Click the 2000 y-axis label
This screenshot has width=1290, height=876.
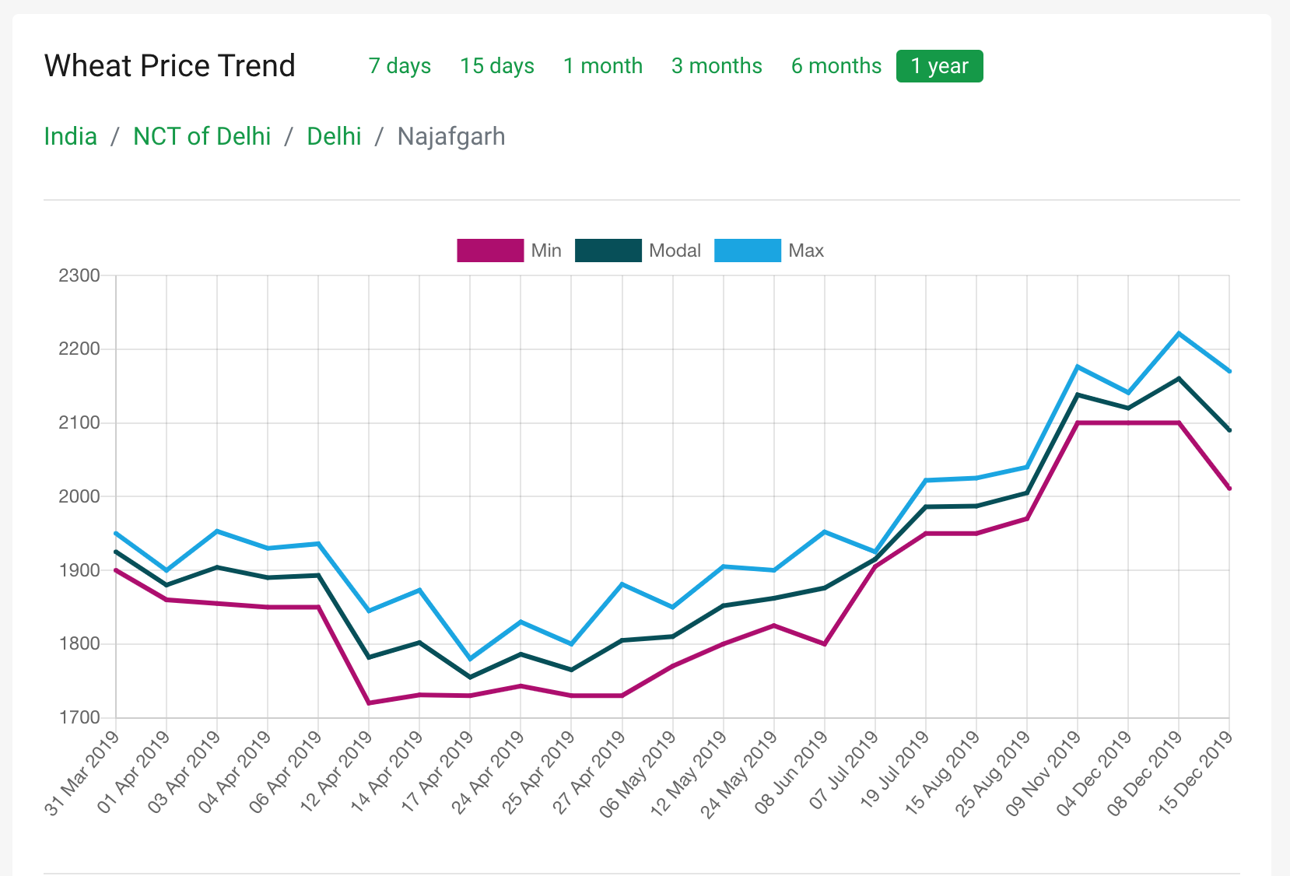pos(79,496)
